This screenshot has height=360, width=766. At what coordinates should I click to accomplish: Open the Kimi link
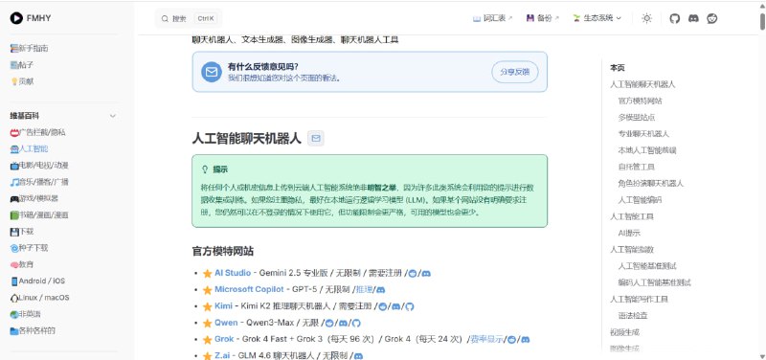click(223, 306)
